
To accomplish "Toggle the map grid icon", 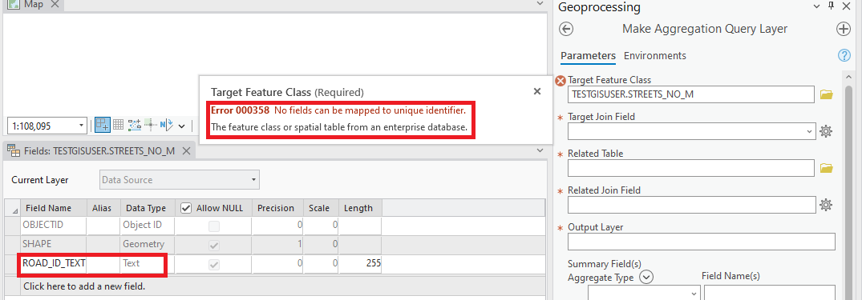I will [118, 125].
